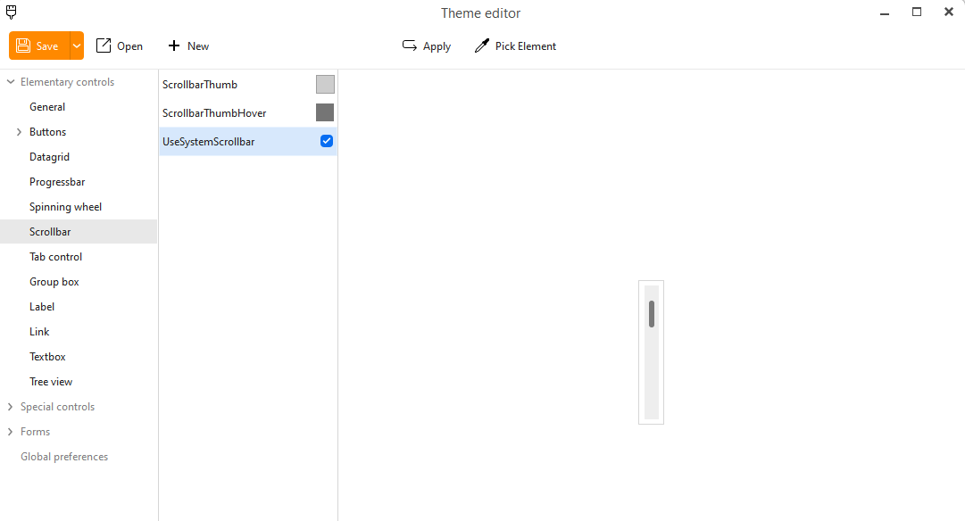
Task: Click the Save button label
Action: tap(46, 46)
